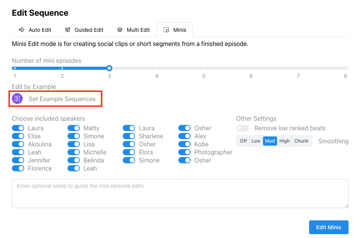Set smoothing to High
Viewport: 362px width, 238px height.
(x=285, y=141)
